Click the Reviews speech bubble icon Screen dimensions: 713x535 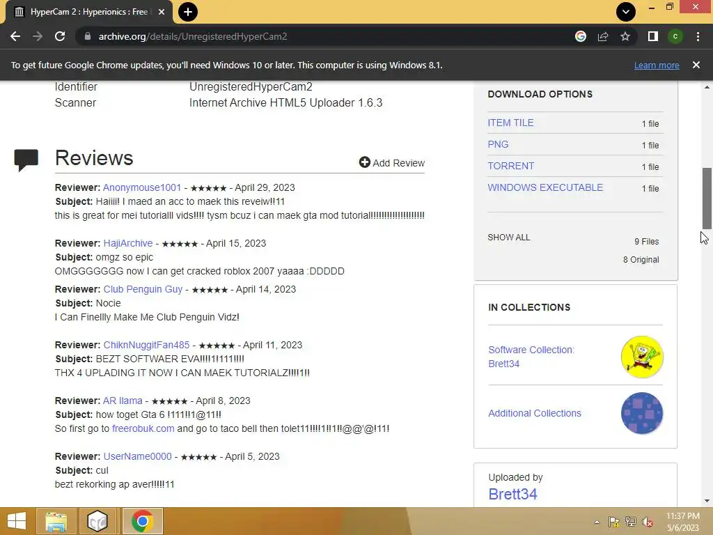[x=26, y=160]
